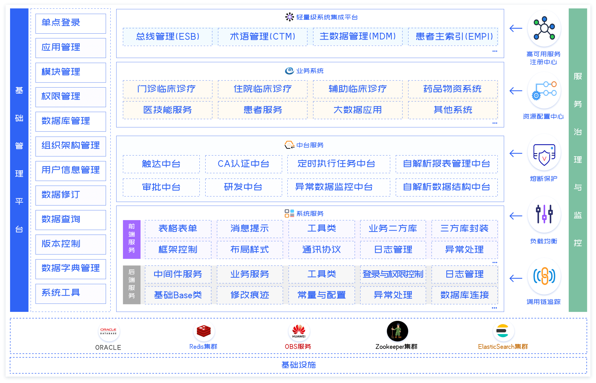Click the 数据库连接 box

tap(465, 295)
